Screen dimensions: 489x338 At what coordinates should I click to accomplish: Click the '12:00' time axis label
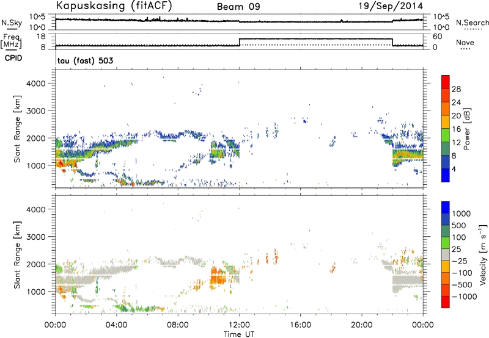(x=239, y=325)
